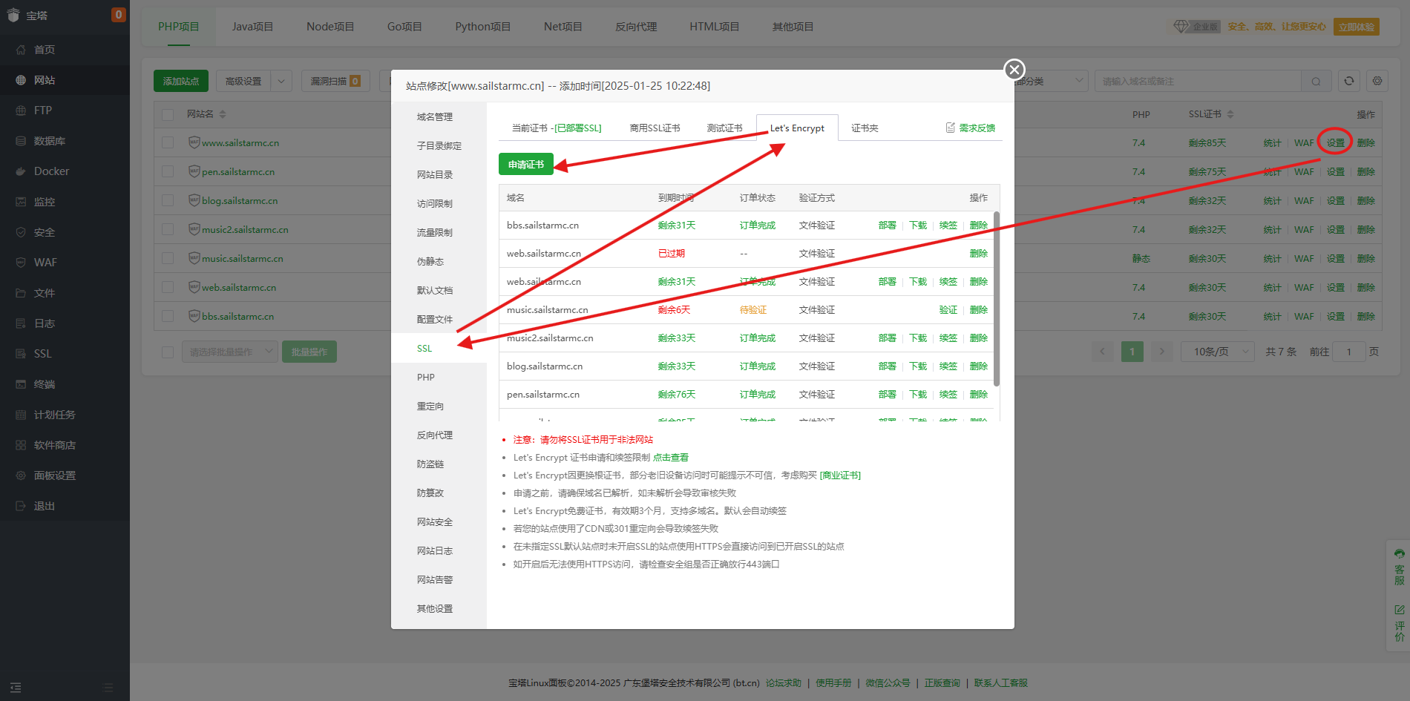Click the search magnifier icon
The height and width of the screenshot is (701, 1410).
(1316, 82)
